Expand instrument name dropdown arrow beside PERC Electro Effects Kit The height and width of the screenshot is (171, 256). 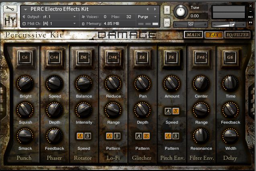[25, 10]
